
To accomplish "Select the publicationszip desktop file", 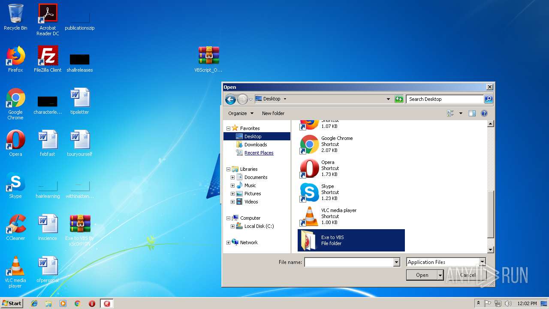I will point(80,20).
